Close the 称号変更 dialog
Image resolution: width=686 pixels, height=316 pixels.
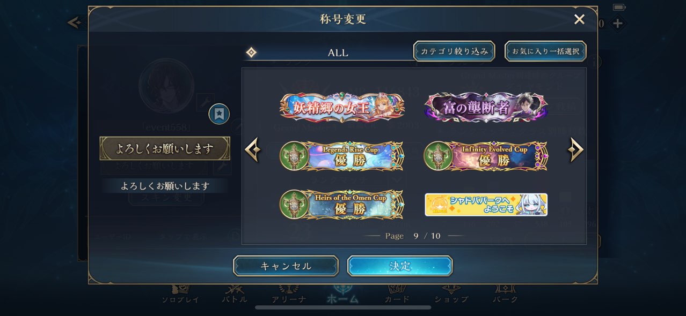pyautogui.click(x=579, y=20)
